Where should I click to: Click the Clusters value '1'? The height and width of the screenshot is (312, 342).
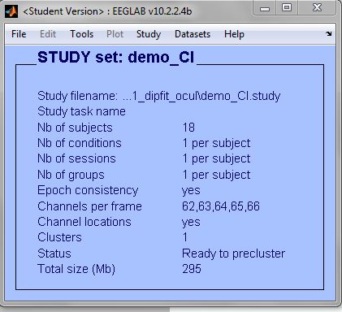pos(185,237)
